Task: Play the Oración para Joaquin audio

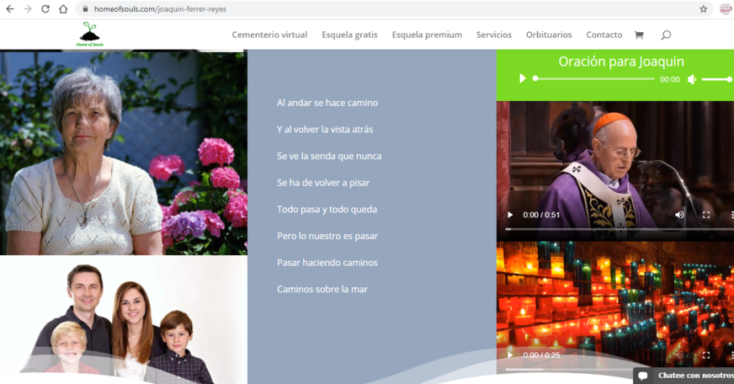Action: coord(523,78)
